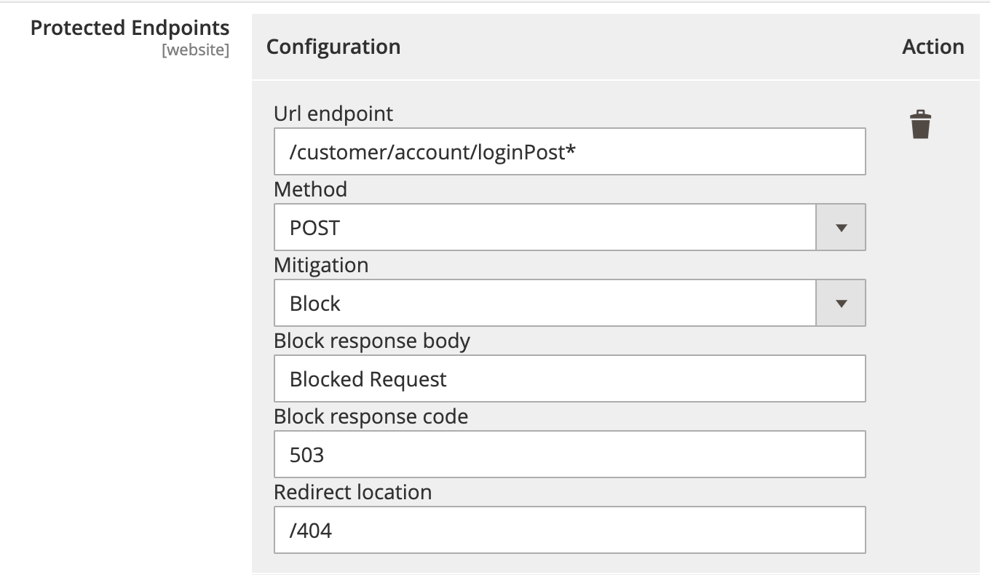Image resolution: width=990 pixels, height=575 pixels.
Task: Focus the Url endpoint input field
Action: tap(568, 151)
